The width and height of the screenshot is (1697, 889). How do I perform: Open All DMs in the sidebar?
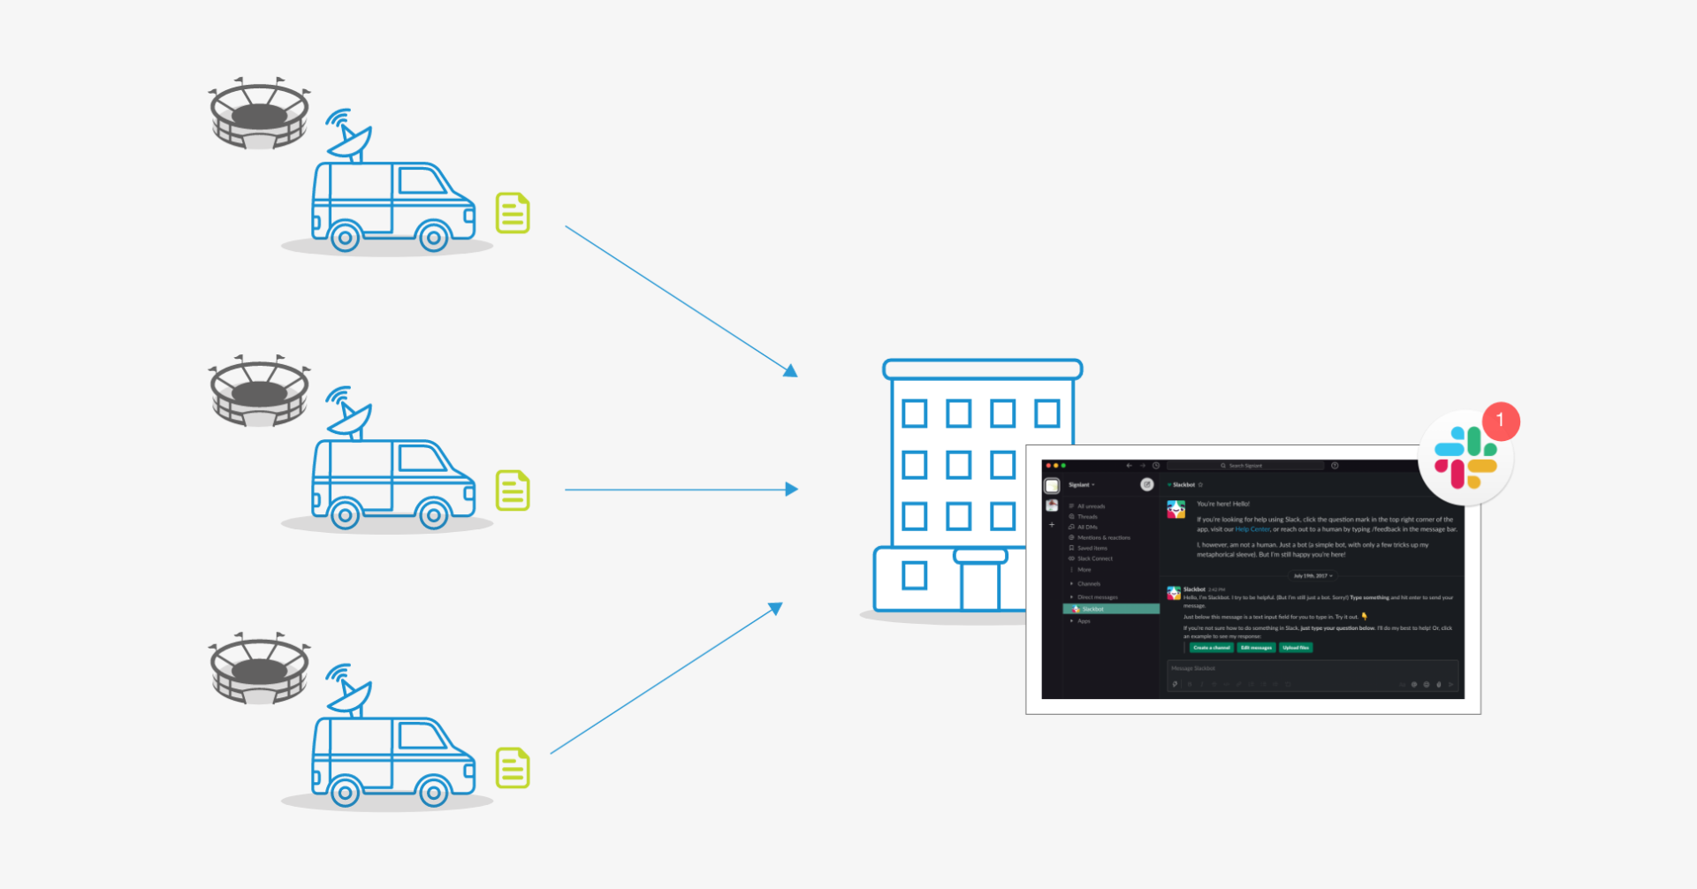click(1084, 528)
